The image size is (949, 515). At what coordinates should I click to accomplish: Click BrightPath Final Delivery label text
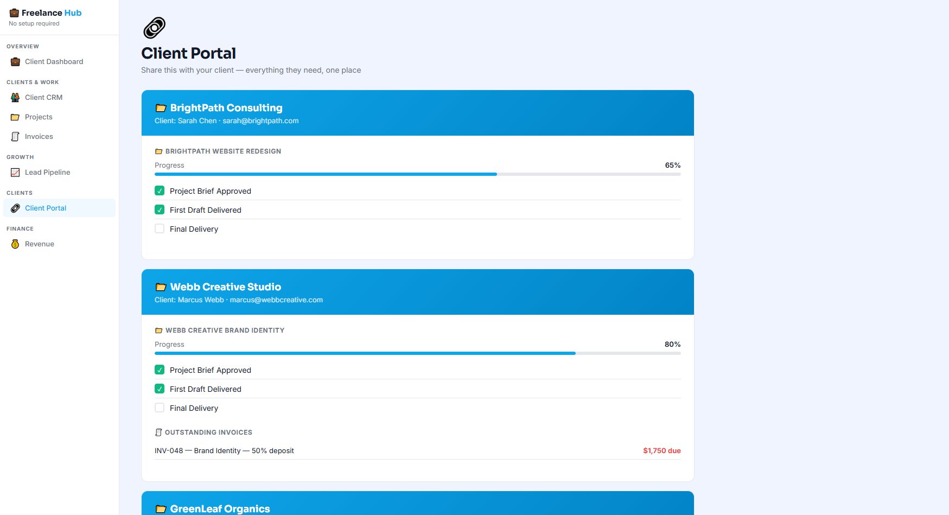click(194, 229)
